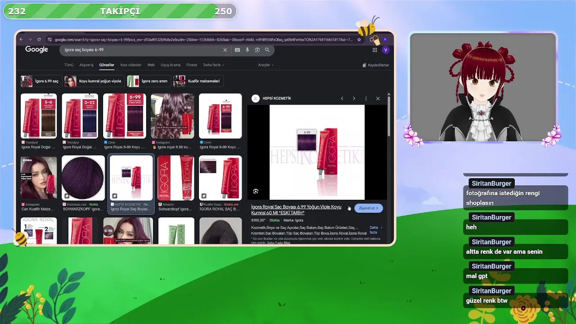Show previous image in the preview panel
576x324 pixels.
click(342, 99)
